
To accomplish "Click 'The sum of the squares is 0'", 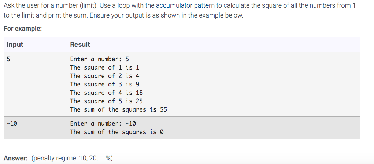I will tap(117, 132).
